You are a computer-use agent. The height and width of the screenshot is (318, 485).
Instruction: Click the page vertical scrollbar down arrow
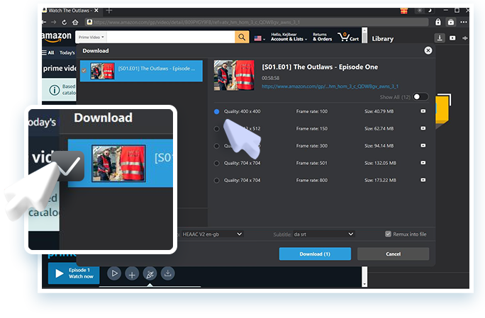coord(364,284)
